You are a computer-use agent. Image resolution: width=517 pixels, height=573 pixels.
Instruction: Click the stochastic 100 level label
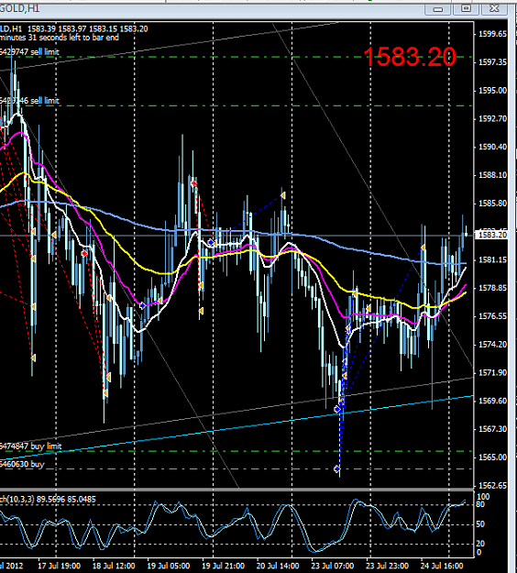coord(483,497)
